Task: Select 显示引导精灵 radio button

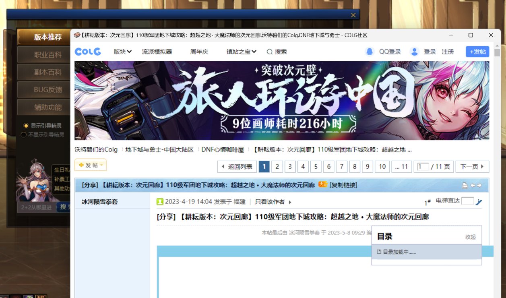Action: pyautogui.click(x=26, y=126)
